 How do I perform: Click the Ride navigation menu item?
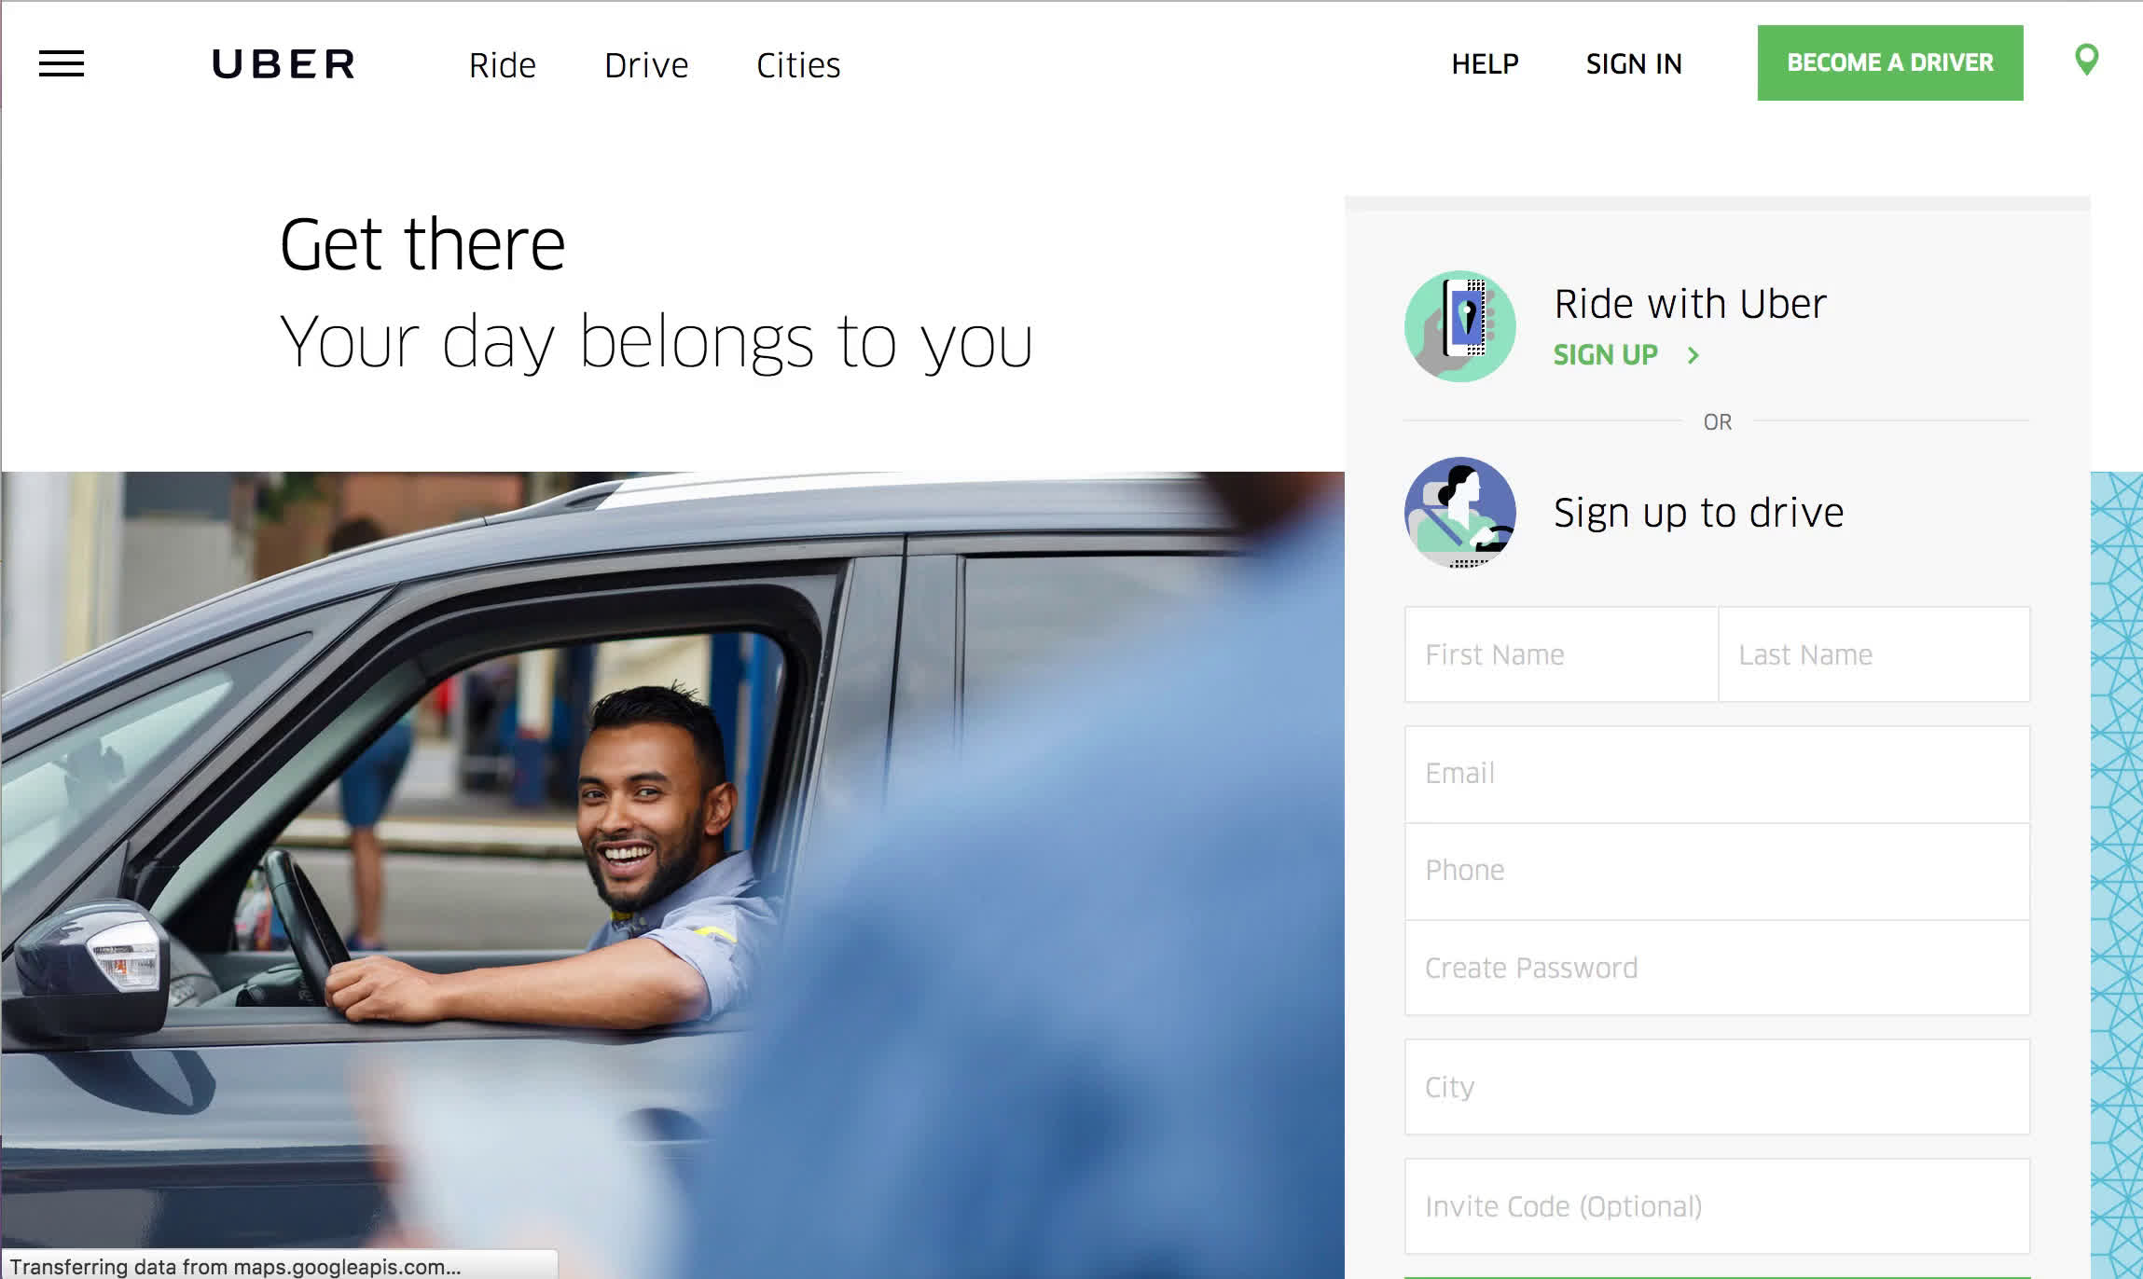(503, 62)
